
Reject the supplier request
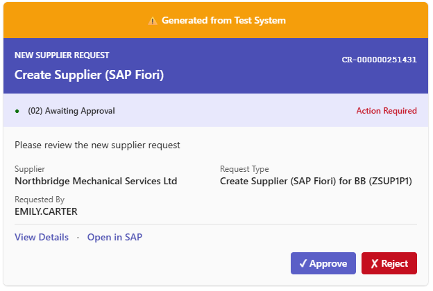coord(389,263)
